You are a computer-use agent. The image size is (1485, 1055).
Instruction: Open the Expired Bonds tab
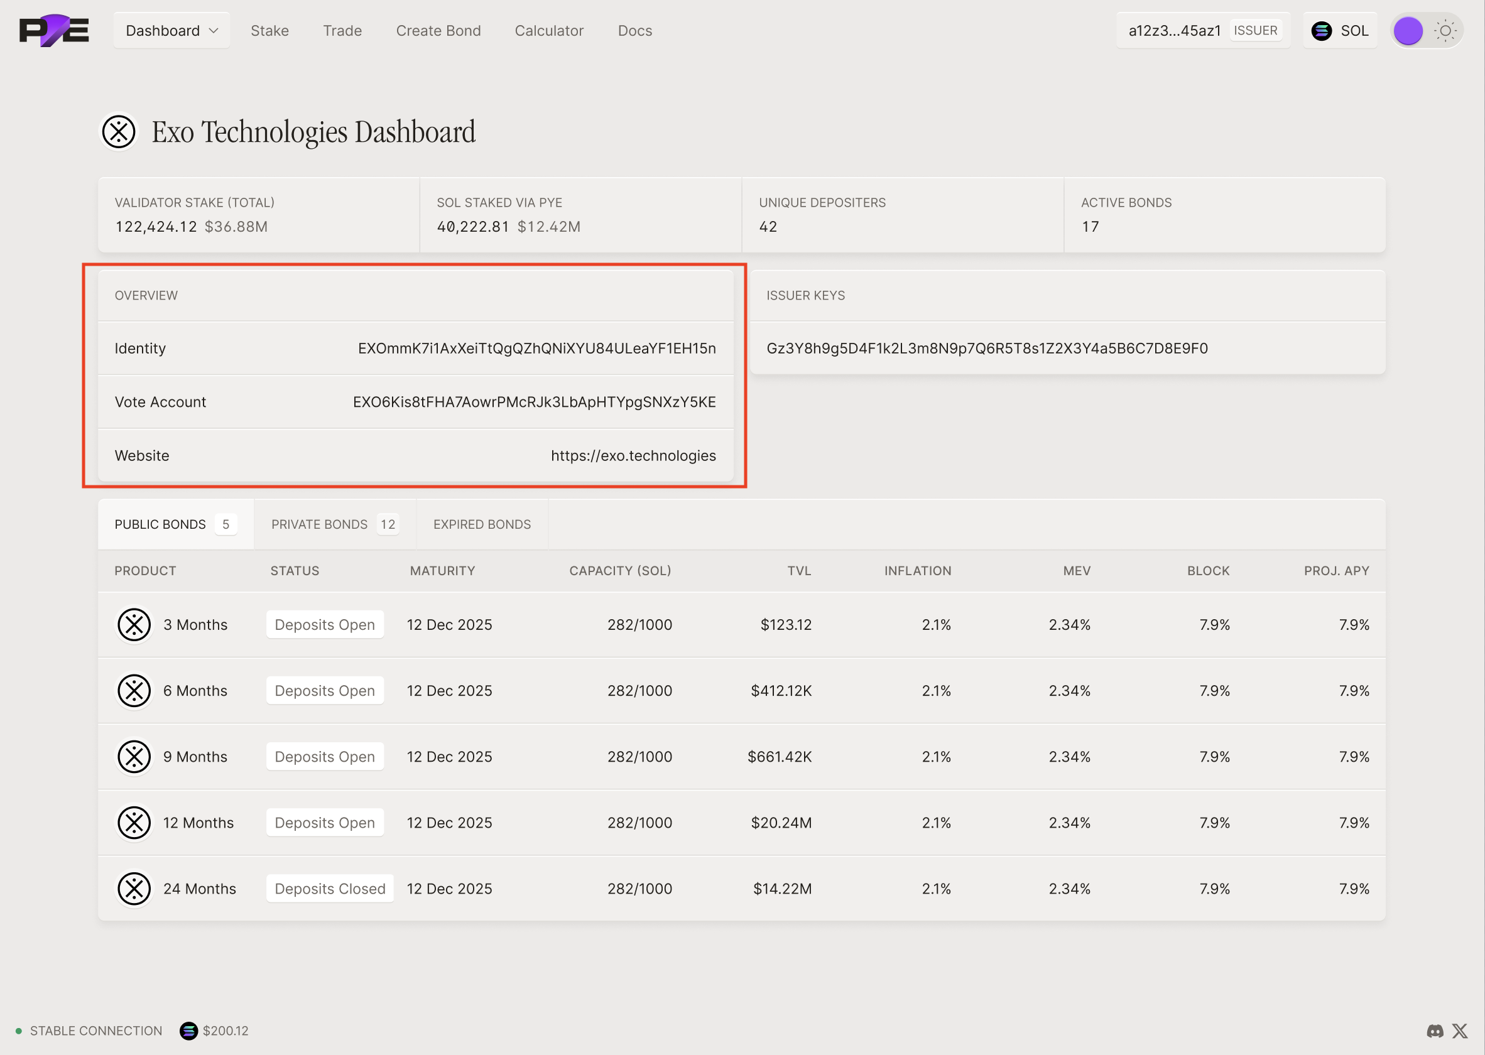click(482, 524)
